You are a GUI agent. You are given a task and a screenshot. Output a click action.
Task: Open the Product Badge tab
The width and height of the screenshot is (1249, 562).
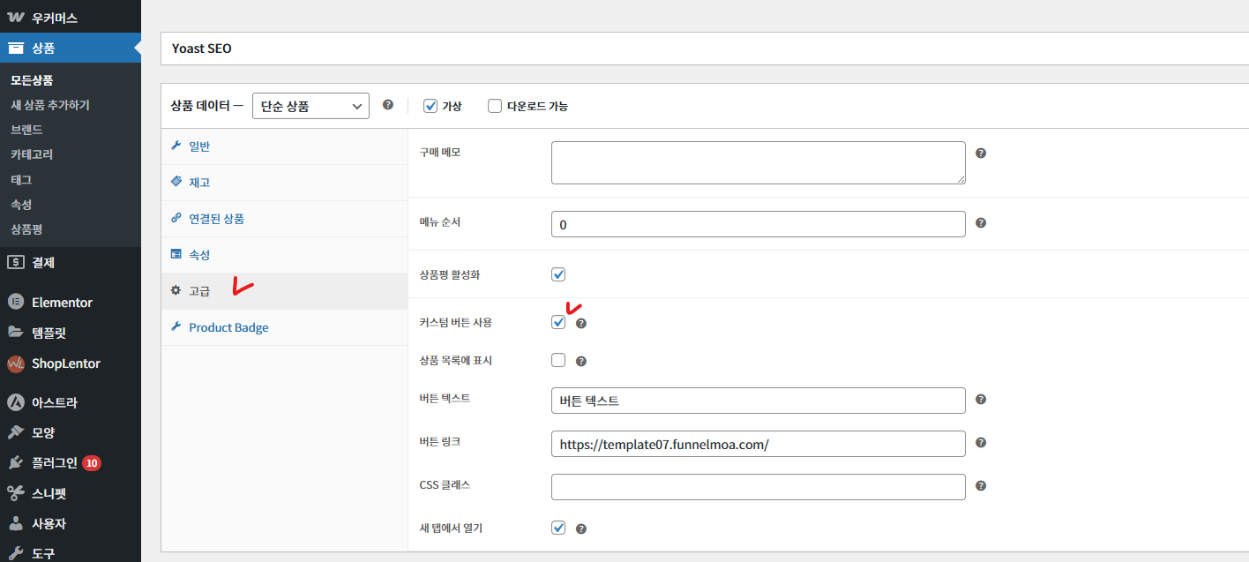(x=284, y=327)
